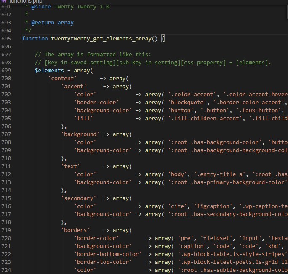Click line number 711 in gutter
This screenshot has height=274, width=288.
pyautogui.click(x=6, y=166)
